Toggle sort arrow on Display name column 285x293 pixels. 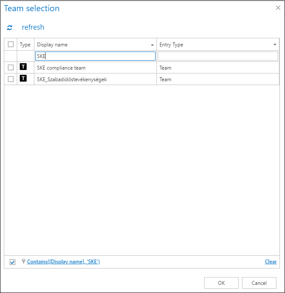[152, 45]
